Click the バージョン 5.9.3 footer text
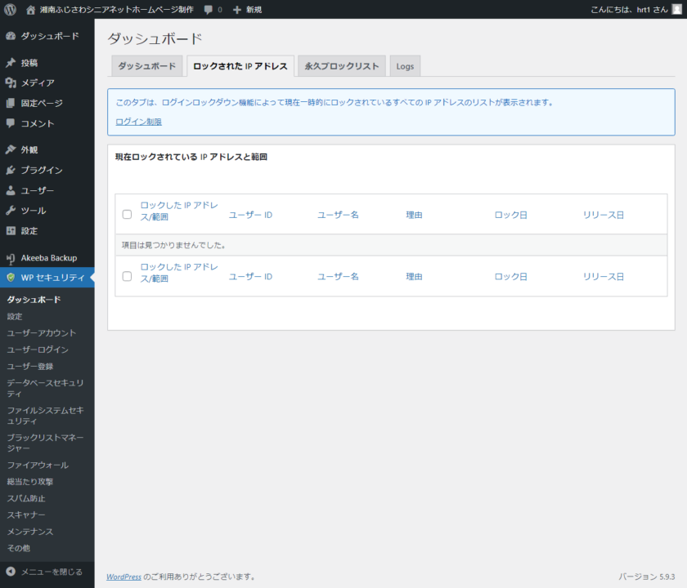Viewport: 687px width, 588px height. point(647,577)
